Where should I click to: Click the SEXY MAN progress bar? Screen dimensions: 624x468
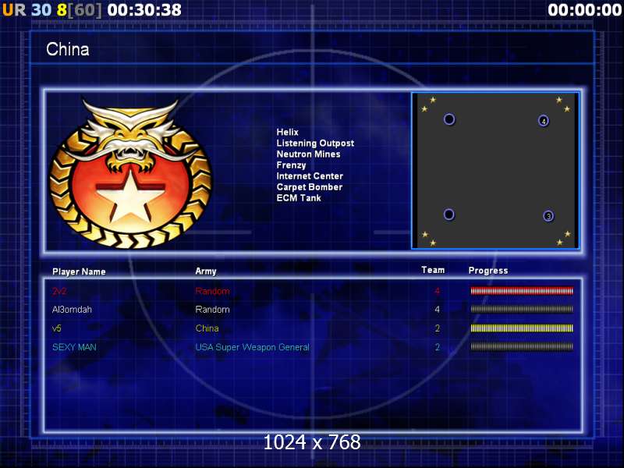(522, 347)
